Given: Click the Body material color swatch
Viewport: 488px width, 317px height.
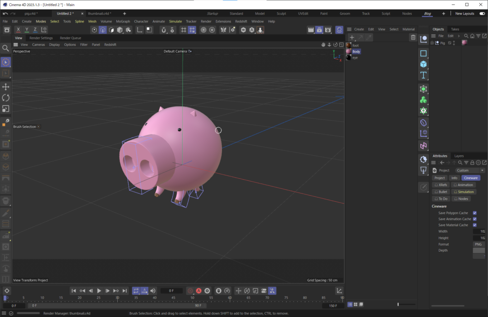Looking at the screenshot, I should click(x=349, y=51).
